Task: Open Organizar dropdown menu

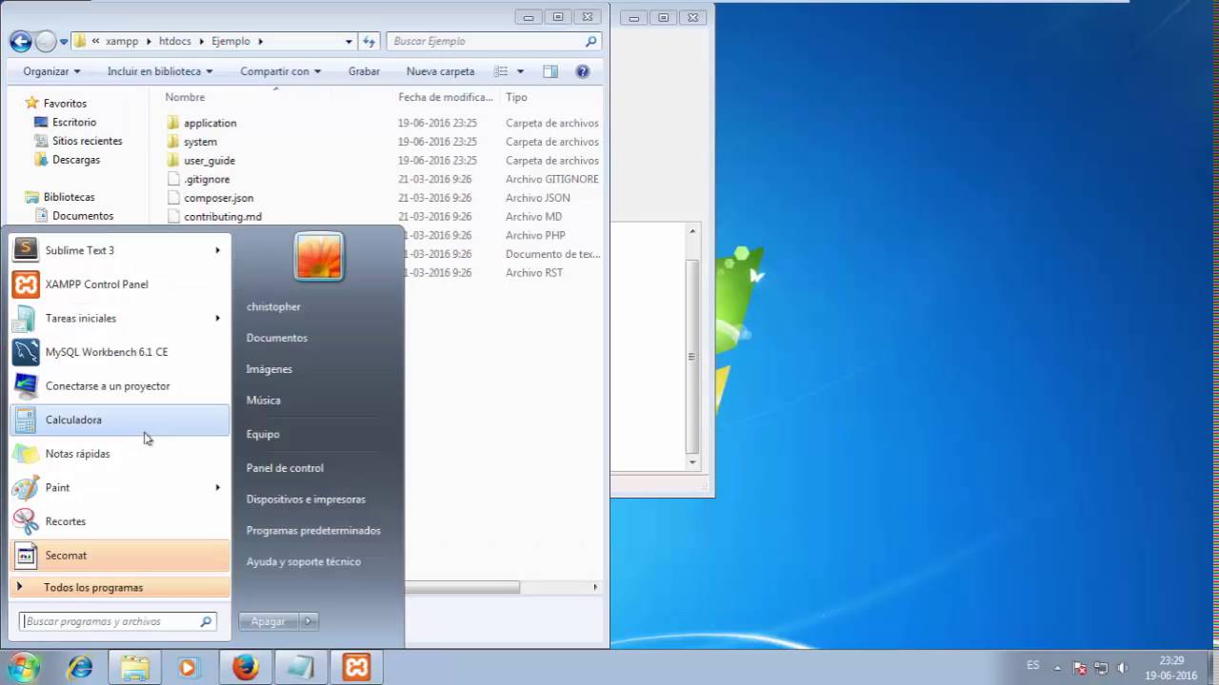Action: point(51,71)
